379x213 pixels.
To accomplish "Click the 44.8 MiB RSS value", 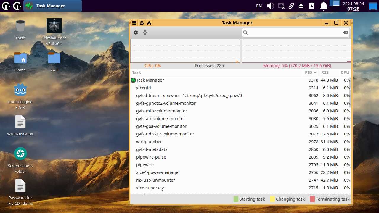I will [329, 80].
